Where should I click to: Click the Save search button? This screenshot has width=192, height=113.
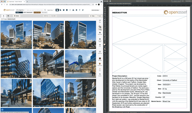click(x=44, y=13)
